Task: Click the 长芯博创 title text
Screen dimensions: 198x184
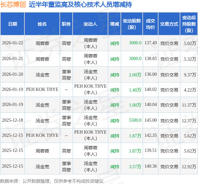Action: click(x=13, y=4)
